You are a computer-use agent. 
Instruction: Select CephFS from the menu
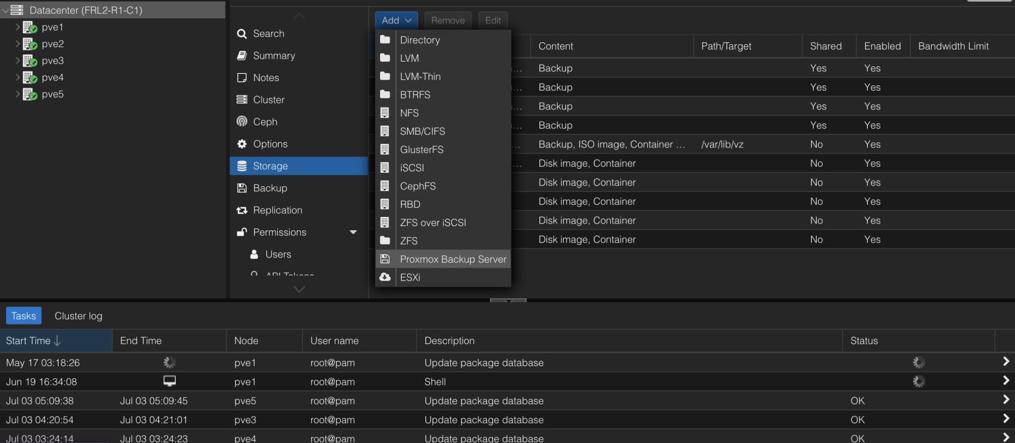(x=443, y=186)
